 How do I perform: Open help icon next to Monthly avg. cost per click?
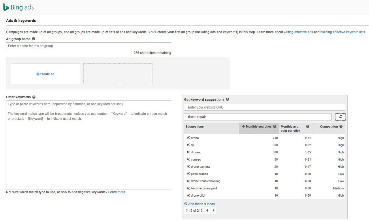point(308,127)
